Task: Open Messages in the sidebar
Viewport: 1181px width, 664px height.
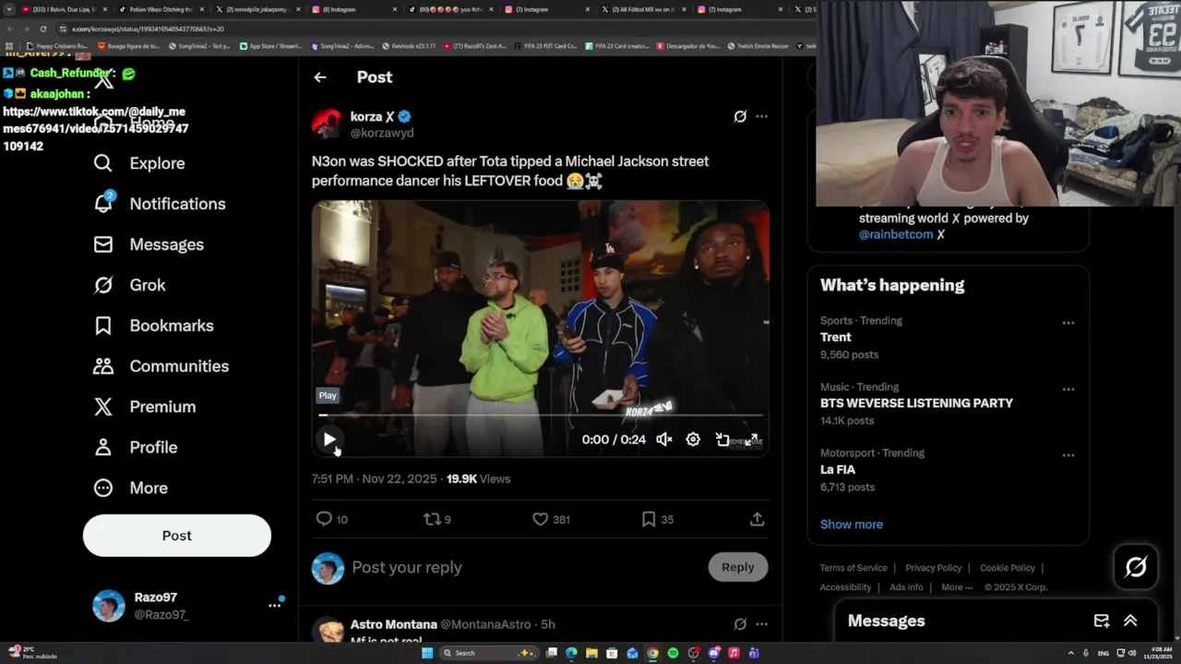Action: 149,244
